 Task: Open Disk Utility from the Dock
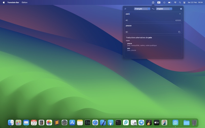134,123
